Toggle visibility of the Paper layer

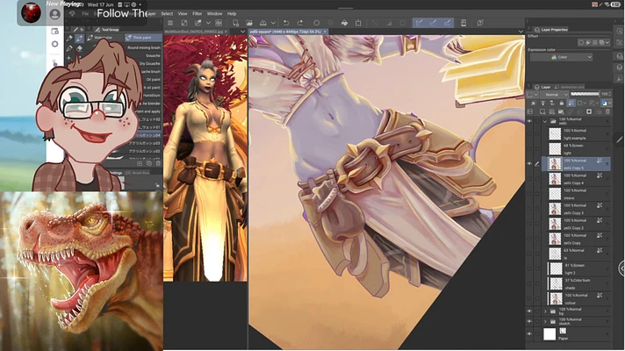pyautogui.click(x=529, y=334)
